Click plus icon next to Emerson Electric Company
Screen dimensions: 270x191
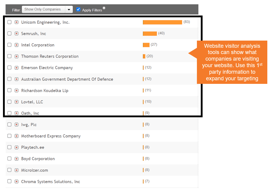click(16, 68)
